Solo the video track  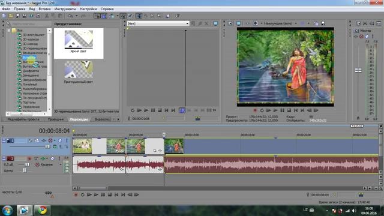pyautogui.click(x=67, y=140)
